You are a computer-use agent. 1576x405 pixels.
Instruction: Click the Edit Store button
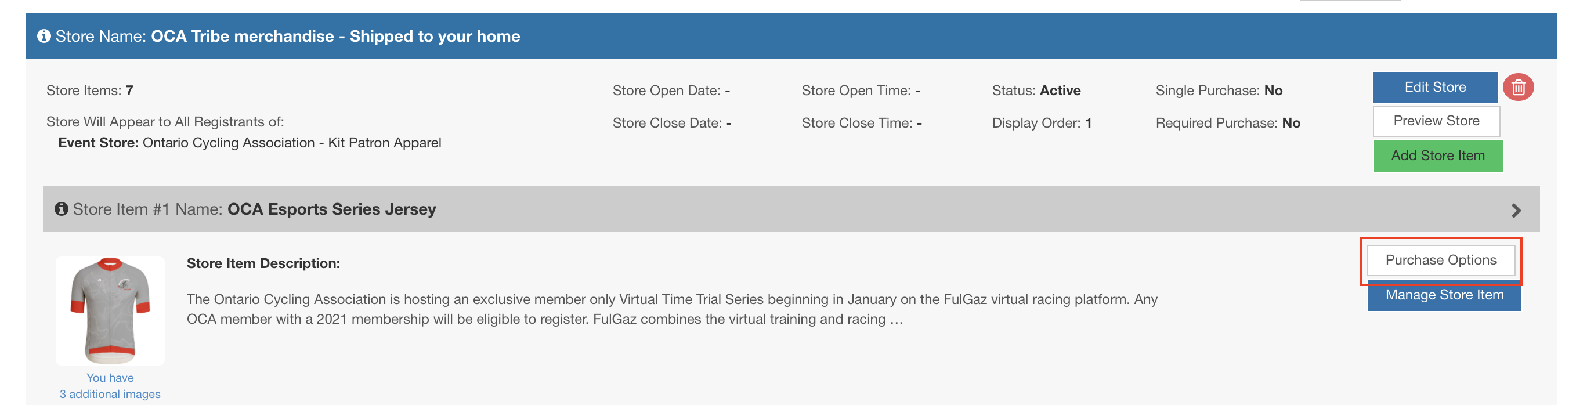(x=1434, y=88)
